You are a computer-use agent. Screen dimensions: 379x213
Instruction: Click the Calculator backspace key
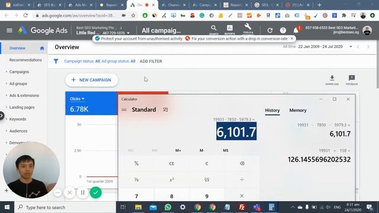click(x=242, y=163)
